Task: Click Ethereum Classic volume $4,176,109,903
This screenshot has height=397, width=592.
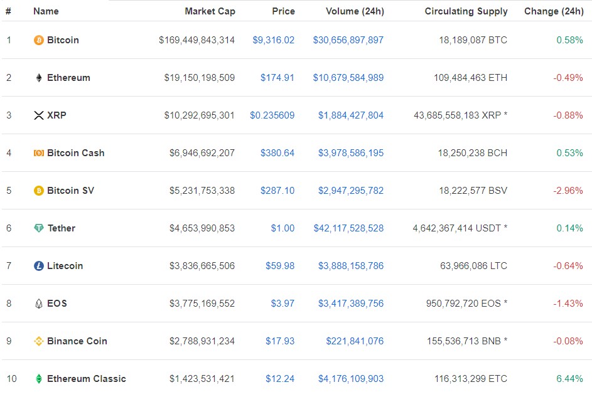Action: (x=351, y=379)
